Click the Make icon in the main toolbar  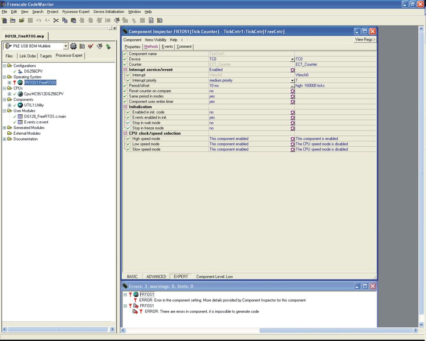point(116,20)
